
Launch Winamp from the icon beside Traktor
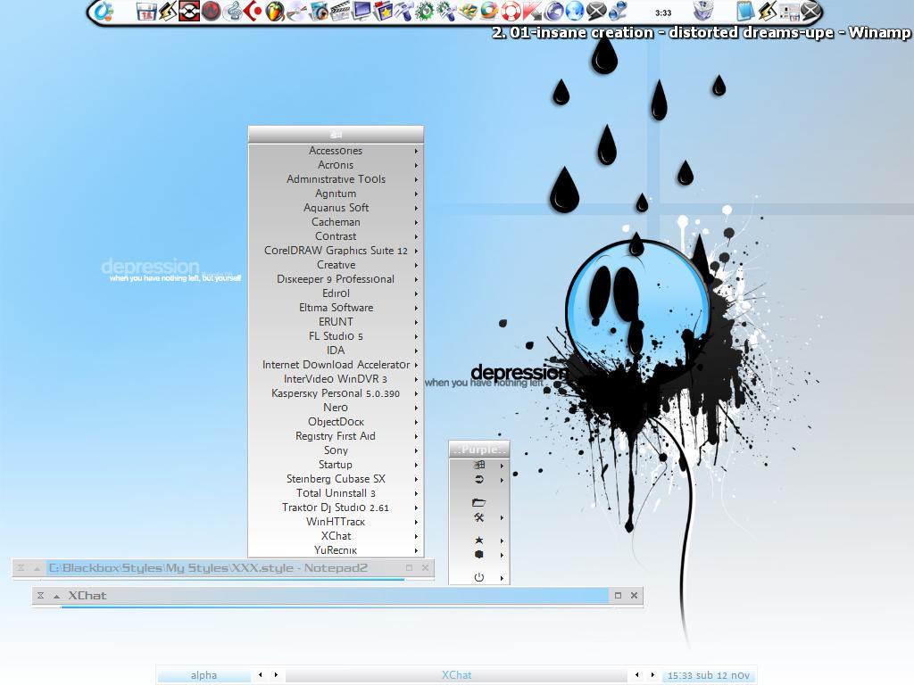click(x=167, y=11)
